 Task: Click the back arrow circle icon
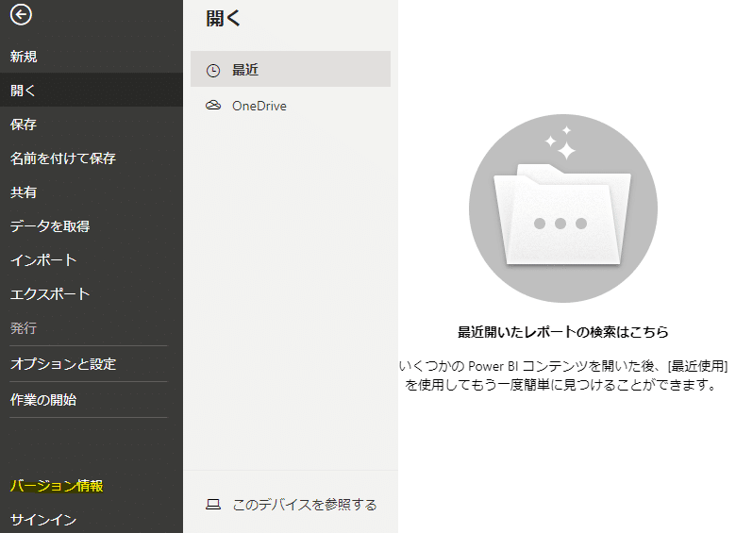[x=21, y=15]
